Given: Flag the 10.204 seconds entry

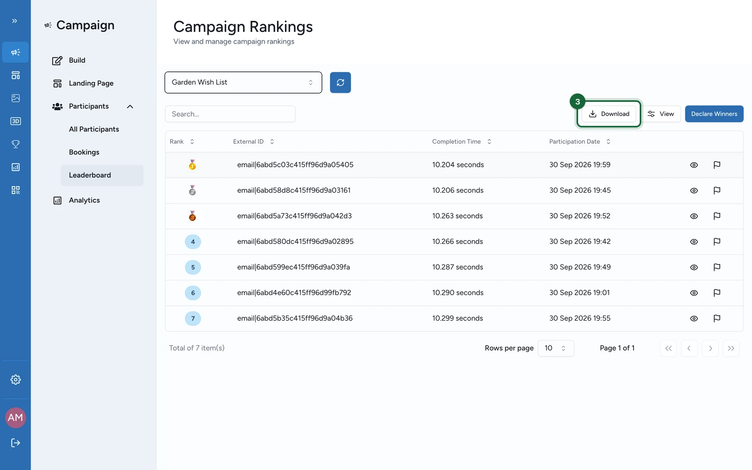Looking at the screenshot, I should pos(717,165).
